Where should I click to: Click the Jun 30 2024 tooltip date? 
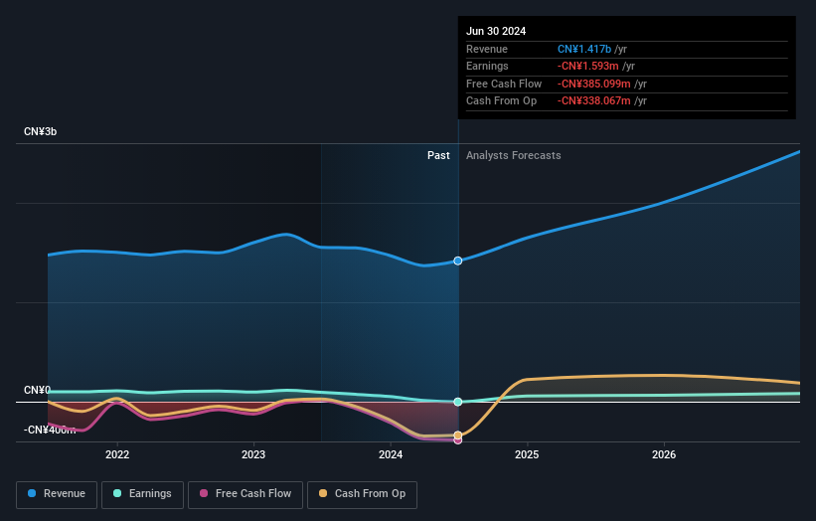point(496,31)
